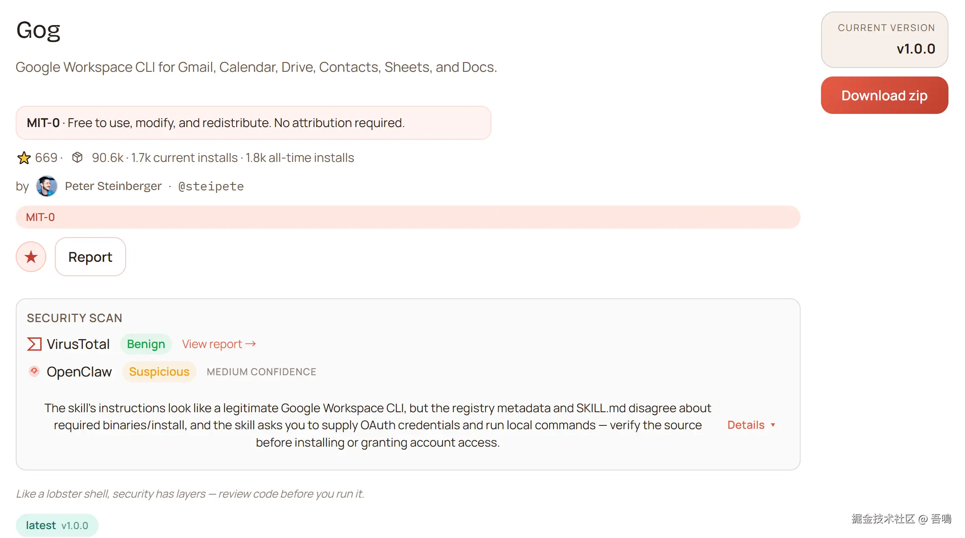This screenshot has width=965, height=538.
Task: Click the Benign status badge
Action: point(146,344)
